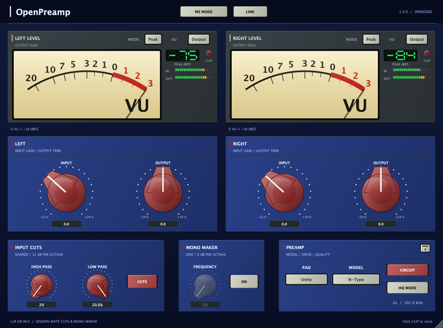This screenshot has width=443, height=328.
Task: Click the right '0 VU = -18 dBFS' note
Action: (x=242, y=129)
